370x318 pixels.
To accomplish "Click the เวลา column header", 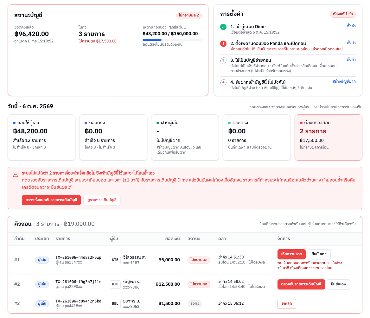I will click(222, 239).
